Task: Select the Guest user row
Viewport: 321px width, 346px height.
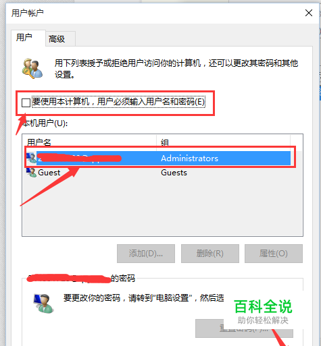Action: tap(157, 173)
